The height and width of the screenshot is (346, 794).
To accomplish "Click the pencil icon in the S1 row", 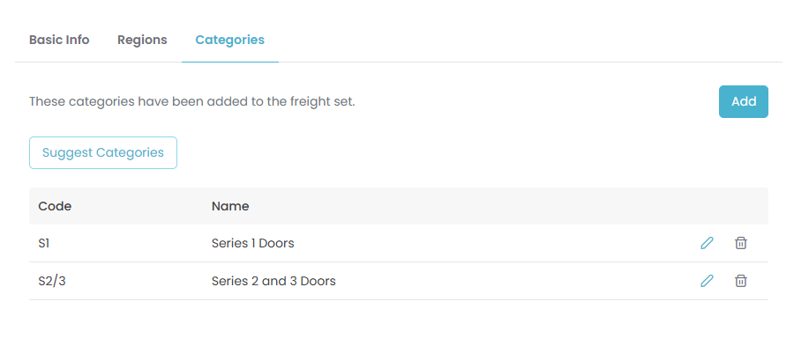I will pos(707,243).
